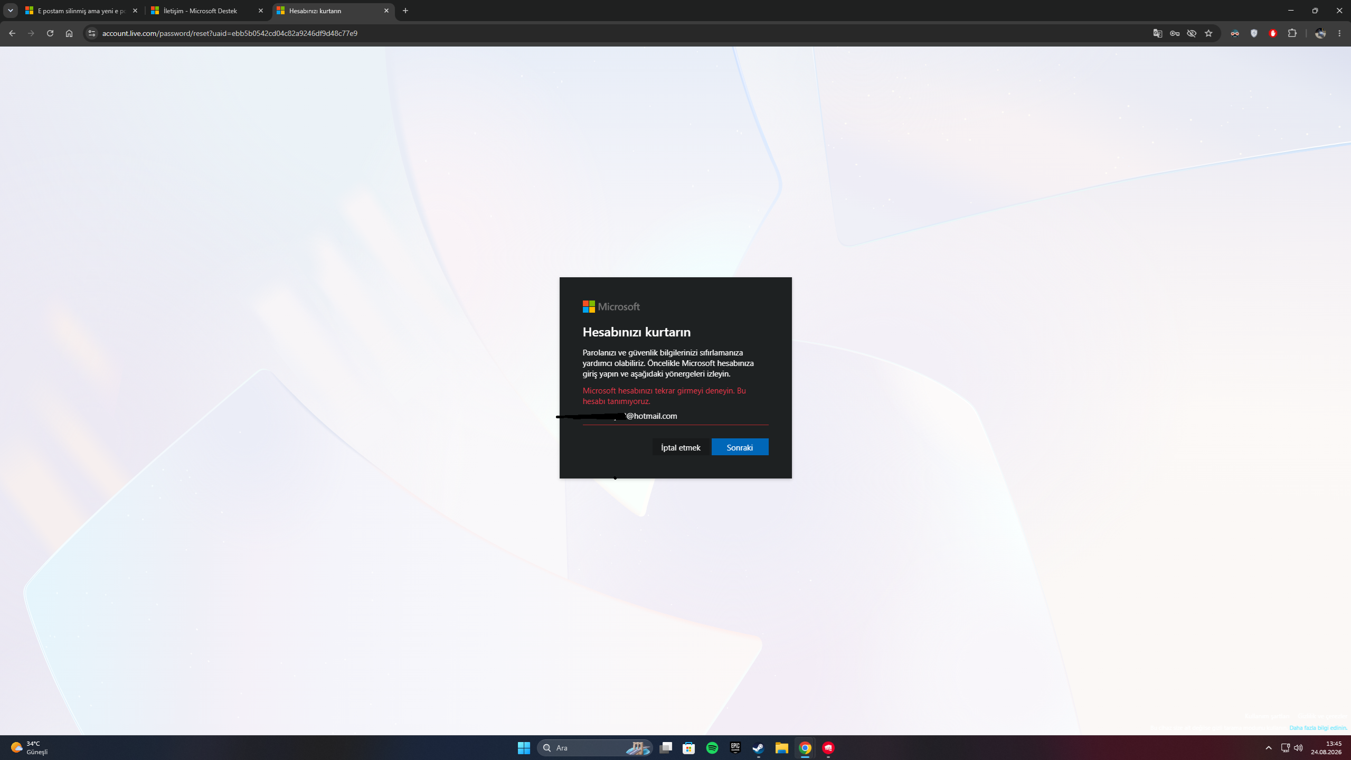Open a new browser tab

[405, 11]
